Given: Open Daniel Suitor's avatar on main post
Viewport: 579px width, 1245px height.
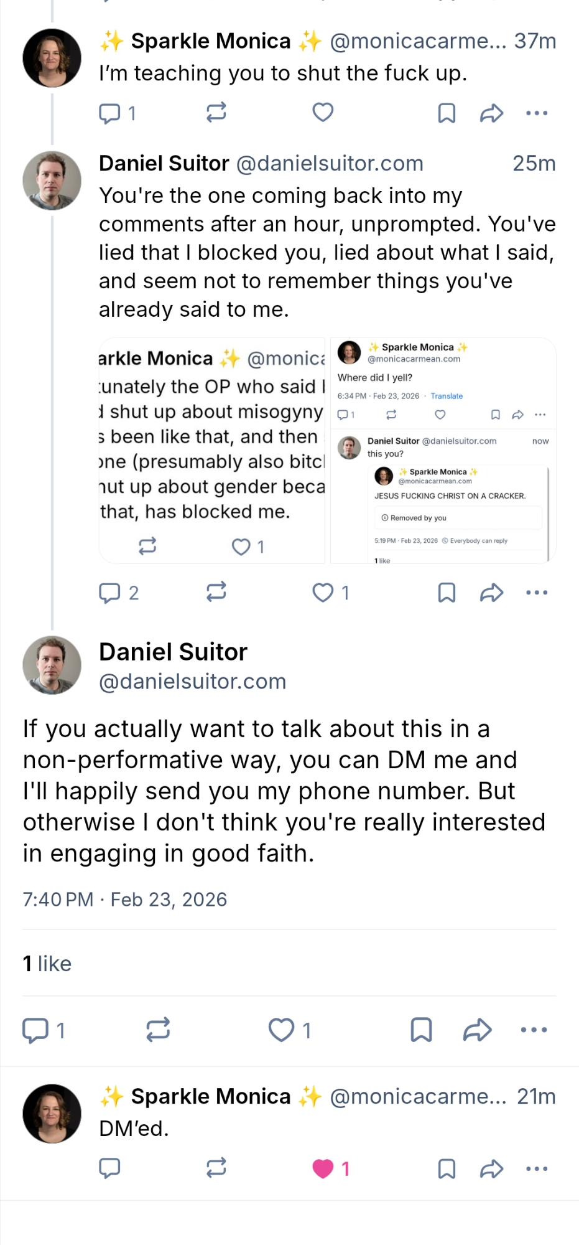Looking at the screenshot, I should [x=52, y=665].
